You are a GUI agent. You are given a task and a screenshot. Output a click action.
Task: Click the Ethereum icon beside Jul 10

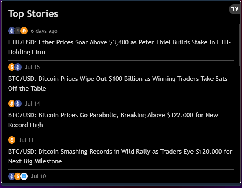click(x=11, y=176)
